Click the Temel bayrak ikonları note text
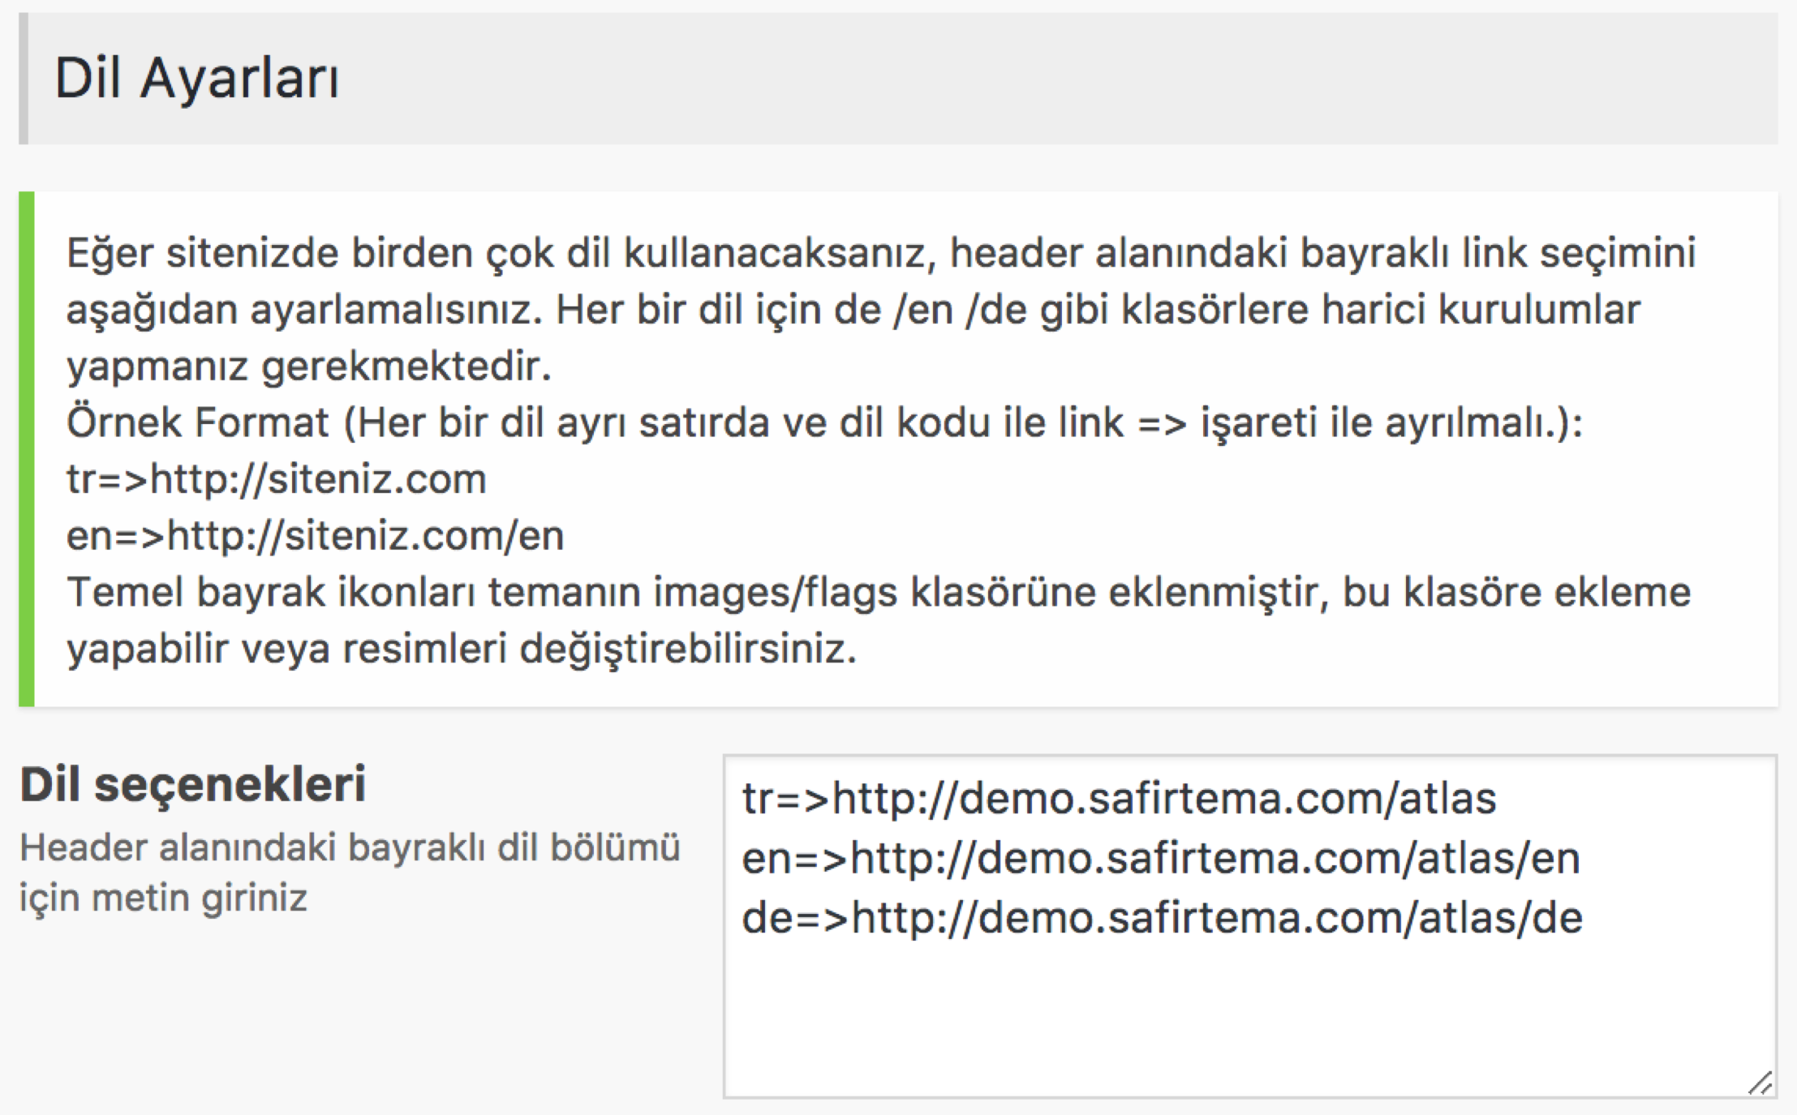The image size is (1797, 1115). 879,620
